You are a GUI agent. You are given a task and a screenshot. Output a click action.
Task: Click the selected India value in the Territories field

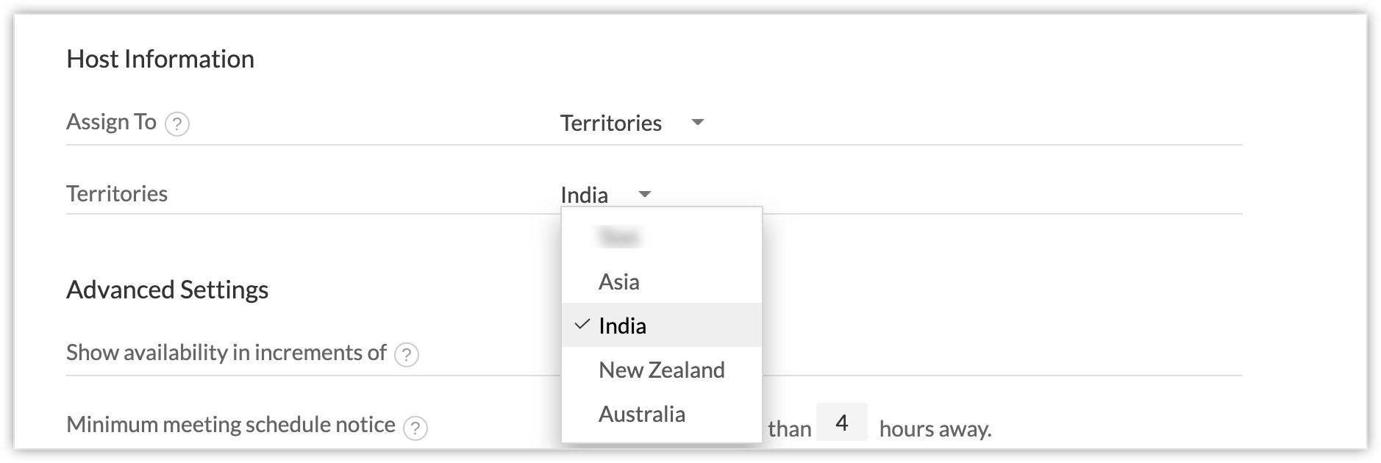pyautogui.click(x=584, y=195)
